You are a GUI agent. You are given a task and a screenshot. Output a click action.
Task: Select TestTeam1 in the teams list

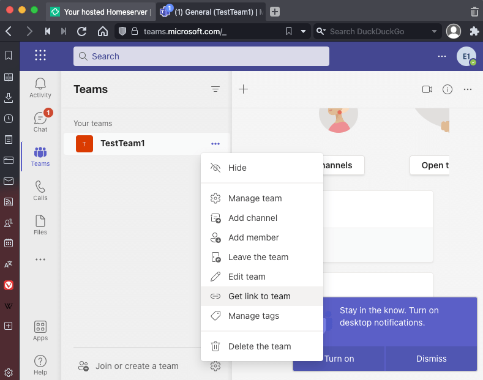click(x=147, y=144)
